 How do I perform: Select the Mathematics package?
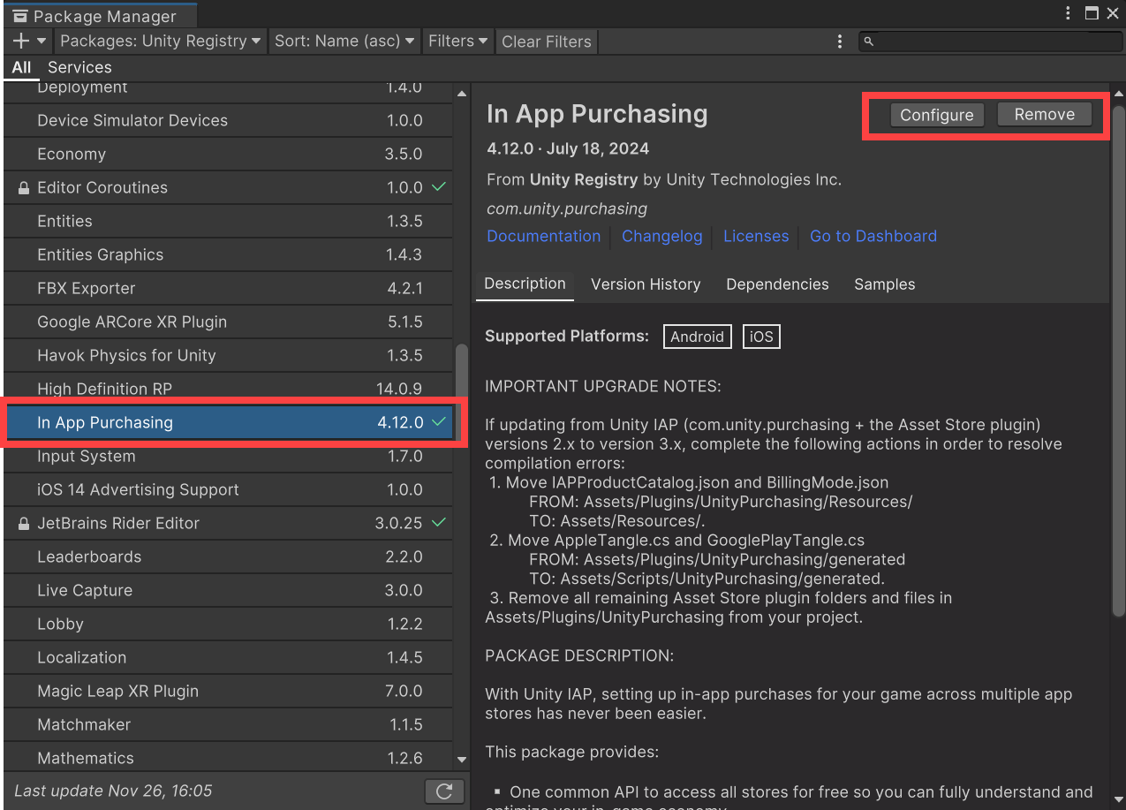[228, 759]
